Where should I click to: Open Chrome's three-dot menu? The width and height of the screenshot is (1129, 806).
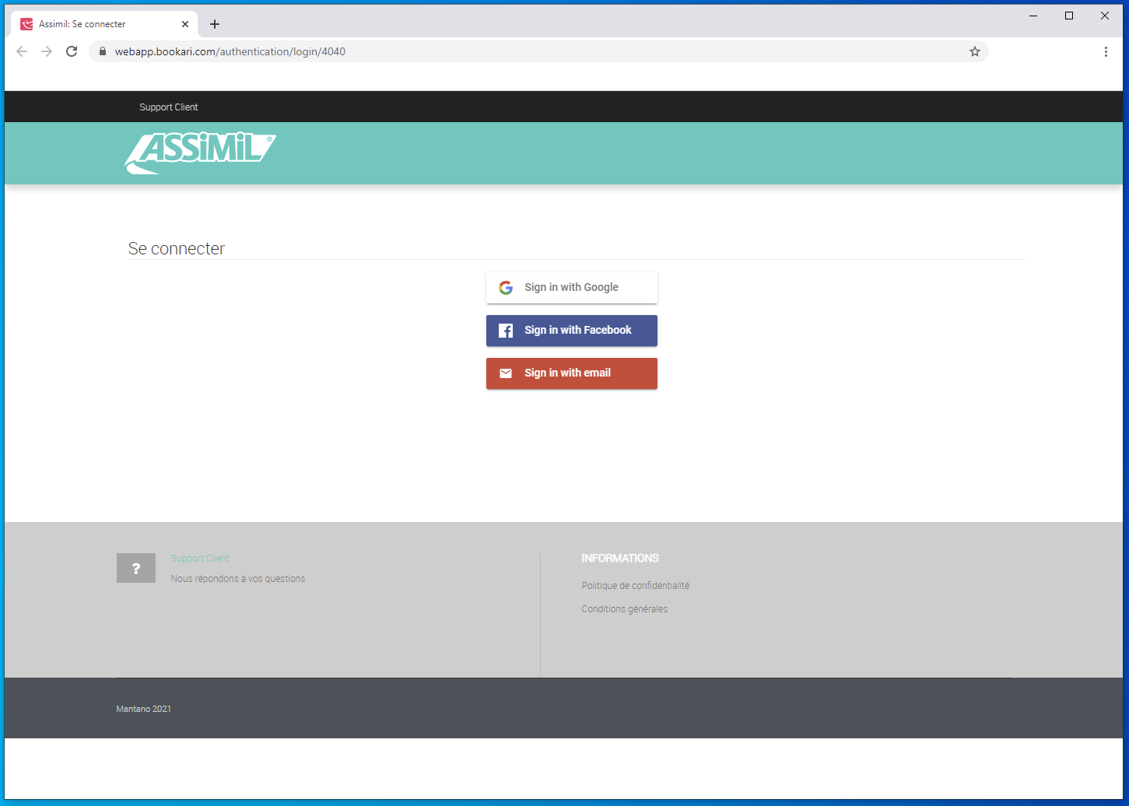pos(1106,51)
